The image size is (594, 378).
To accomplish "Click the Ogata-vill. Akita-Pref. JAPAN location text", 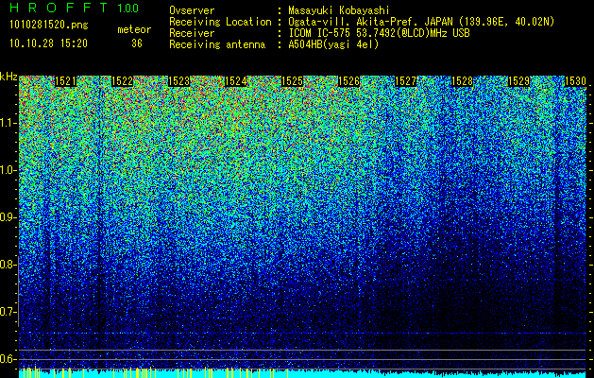I will 421,22.
